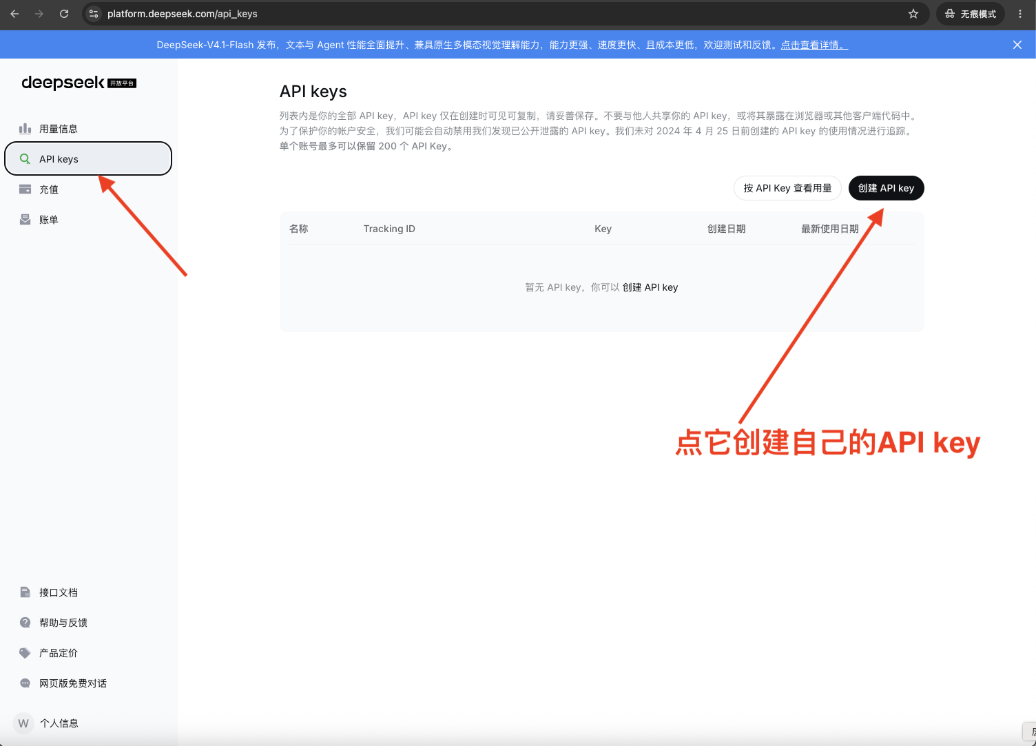The height and width of the screenshot is (746, 1036).
Task: Click 创建 API key link in empty table
Action: point(650,287)
